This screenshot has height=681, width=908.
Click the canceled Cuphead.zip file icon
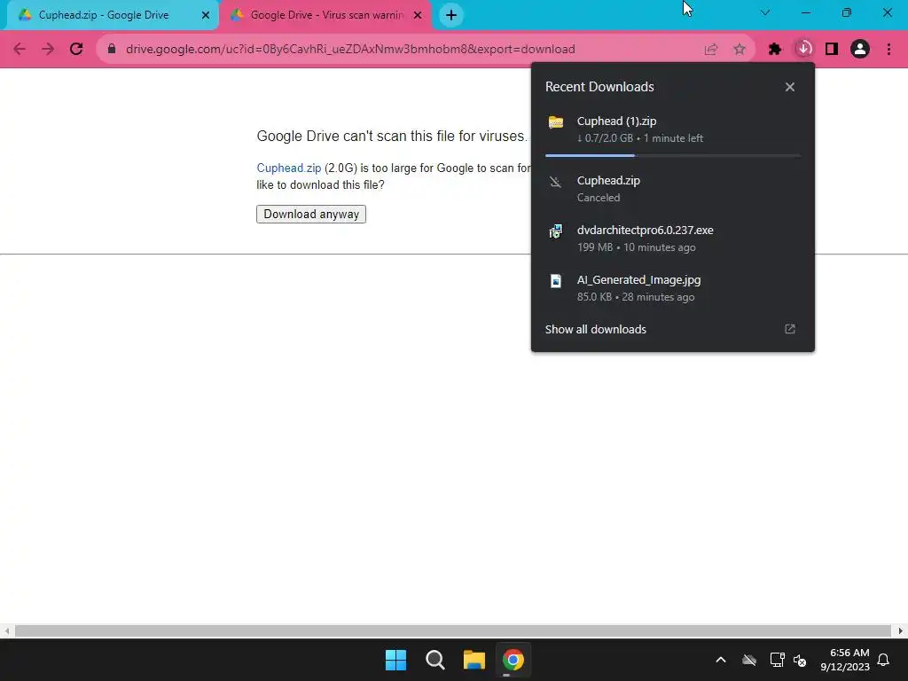click(x=555, y=182)
